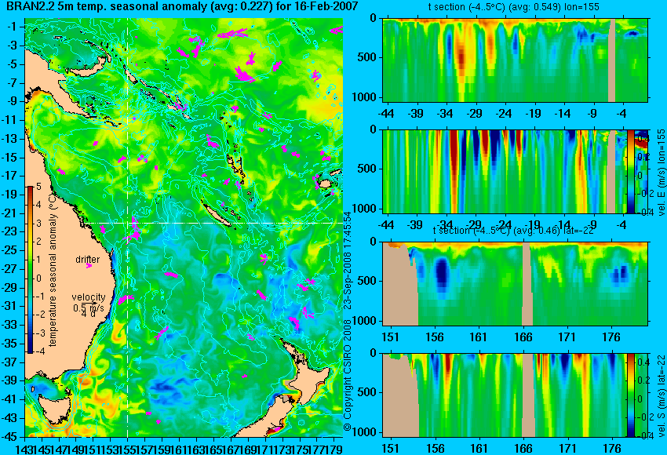Click the "0.5 m/s" velocity scale text
The height and width of the screenshot is (455, 667).
click(89, 307)
